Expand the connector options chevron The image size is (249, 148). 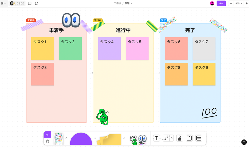171,138
